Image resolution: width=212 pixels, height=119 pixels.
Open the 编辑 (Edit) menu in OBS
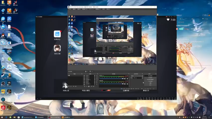[x=74, y=9]
